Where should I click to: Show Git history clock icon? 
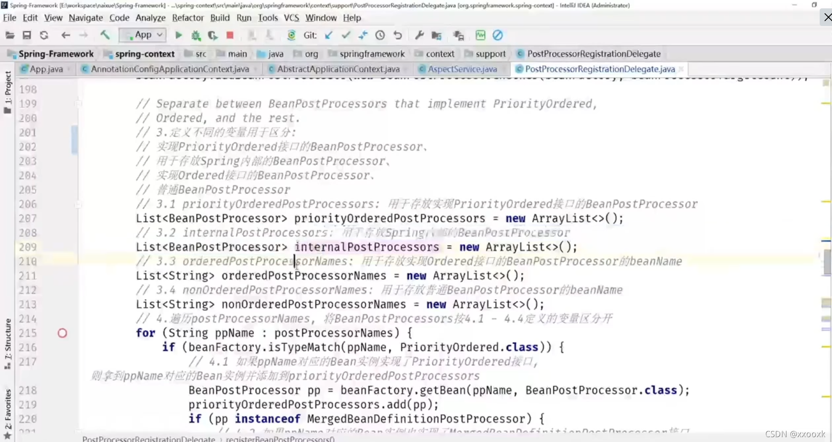[380, 35]
